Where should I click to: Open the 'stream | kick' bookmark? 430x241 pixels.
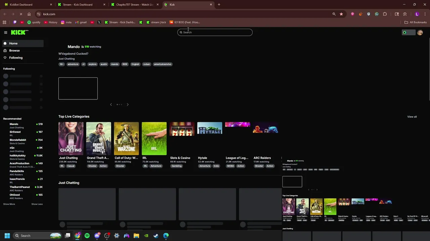pos(156,22)
